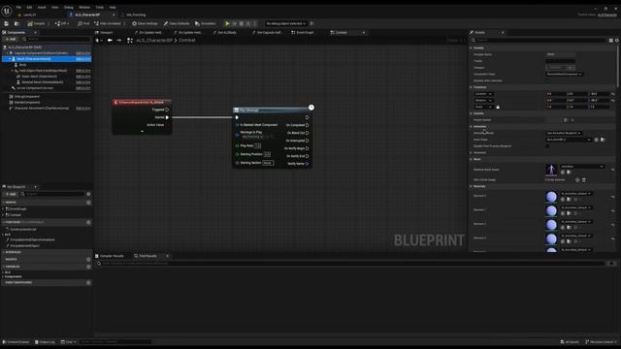Click the clock latent icon on Play Montage

311,108
